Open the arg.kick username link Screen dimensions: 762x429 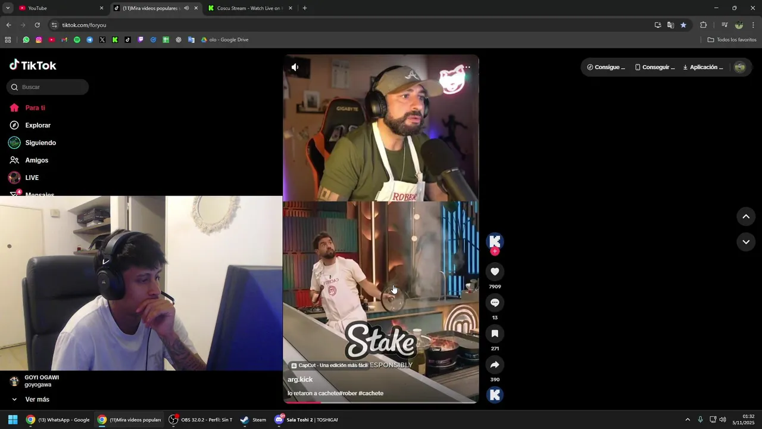point(300,380)
